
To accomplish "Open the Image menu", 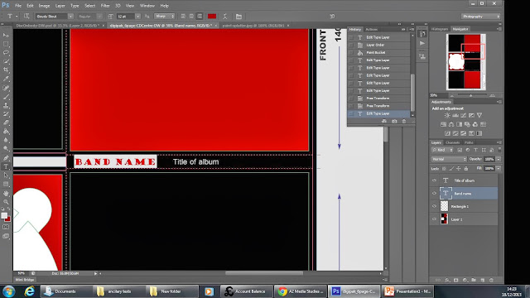I will 44,6.
